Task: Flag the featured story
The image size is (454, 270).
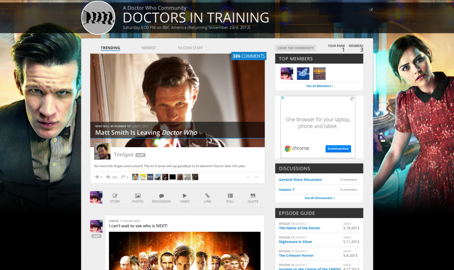Action: coord(257,177)
